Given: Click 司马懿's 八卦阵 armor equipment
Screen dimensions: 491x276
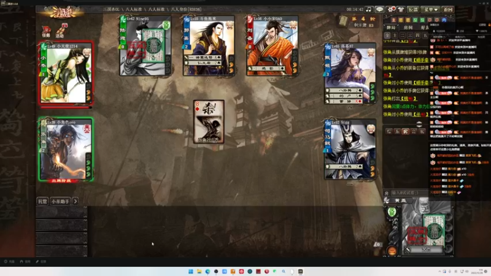Looking at the screenshot, I should (345, 167).
